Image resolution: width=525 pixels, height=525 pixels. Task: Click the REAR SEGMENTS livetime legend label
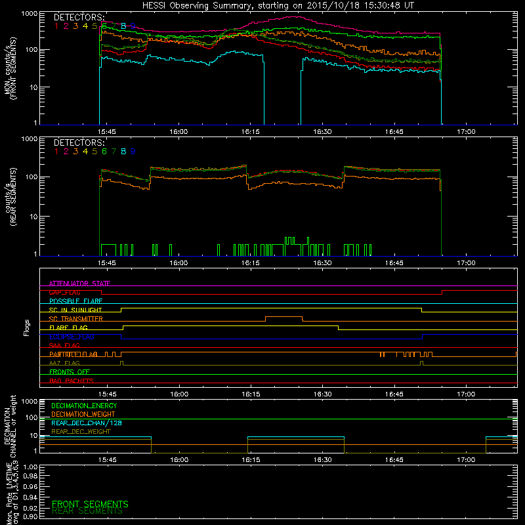(x=87, y=511)
